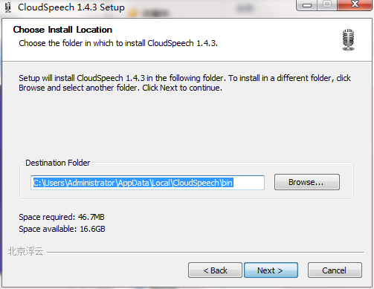Minimize the CloudSpeech Setup window
The height and width of the screenshot is (289, 374).
307,5
